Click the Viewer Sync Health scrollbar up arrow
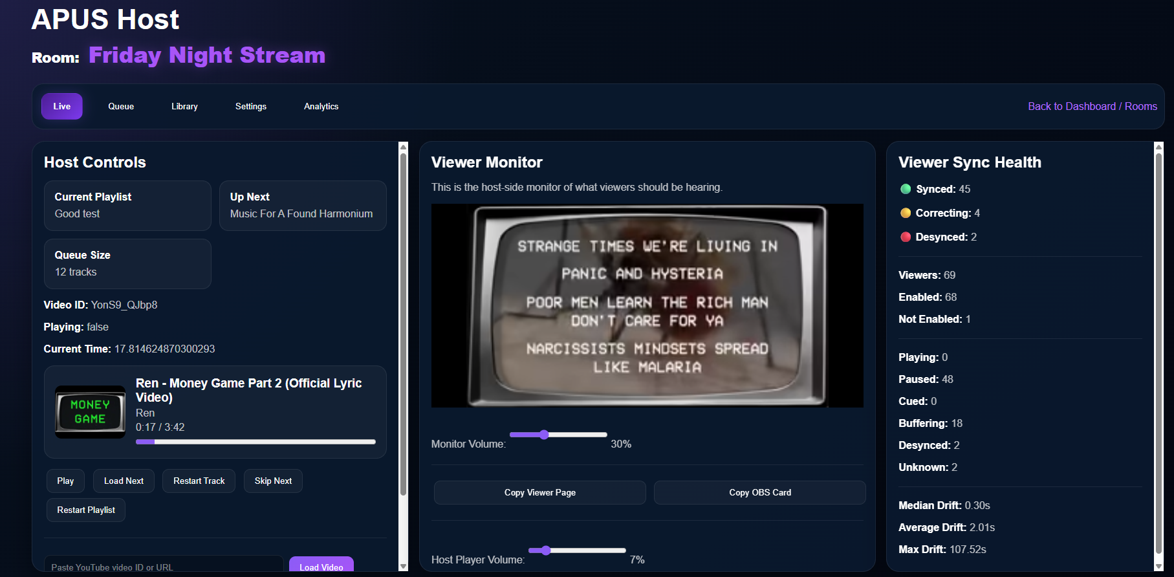 [x=1158, y=147]
